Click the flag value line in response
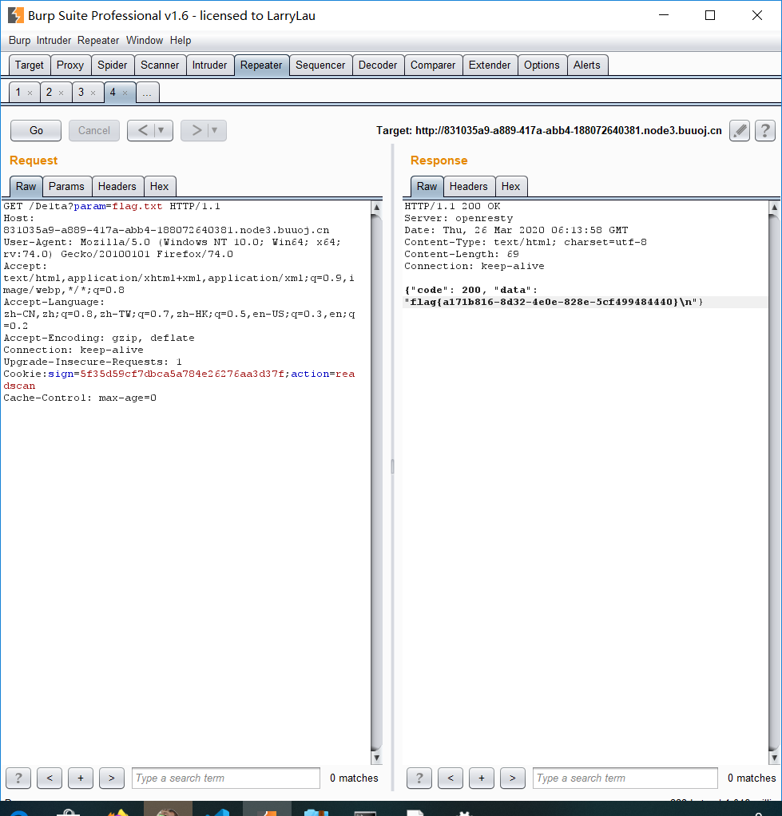 coord(554,302)
